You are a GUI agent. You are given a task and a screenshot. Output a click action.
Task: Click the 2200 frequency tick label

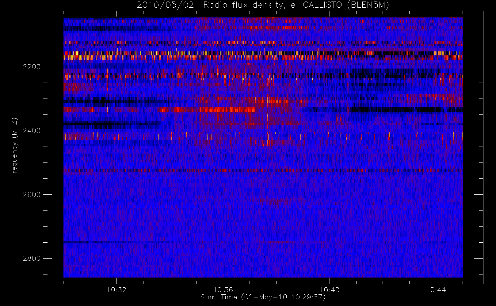32,67
